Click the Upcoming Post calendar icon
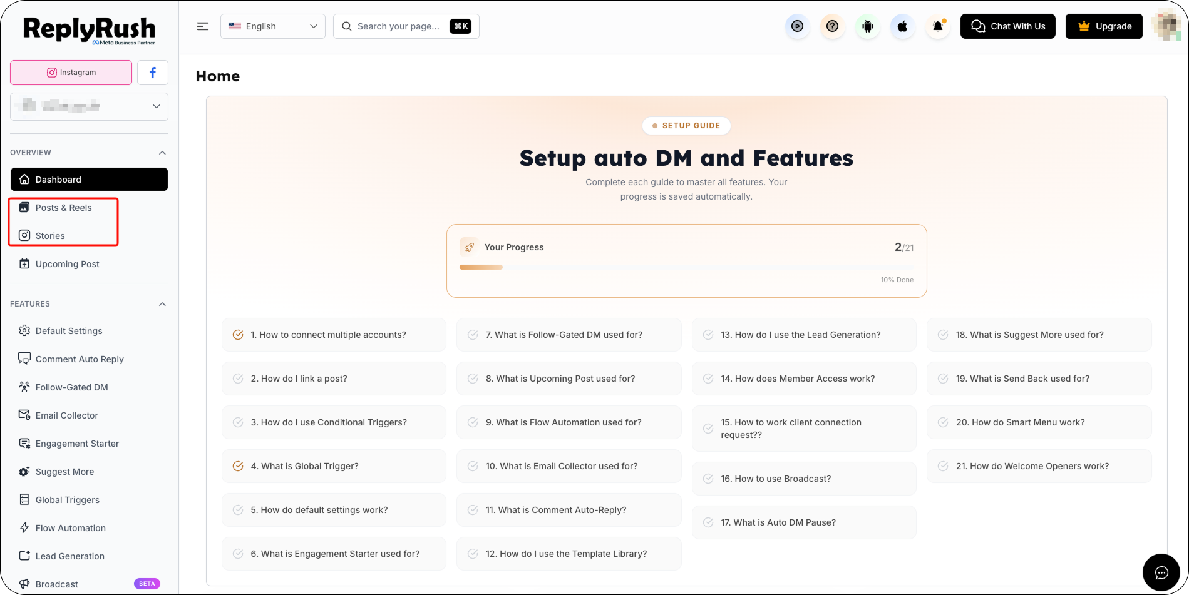1189x595 pixels. 24,264
